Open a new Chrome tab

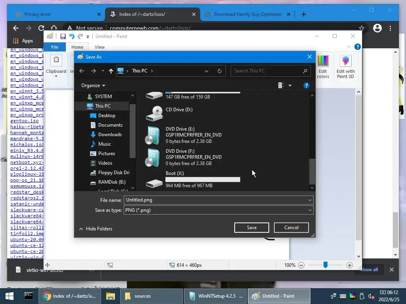(303, 15)
